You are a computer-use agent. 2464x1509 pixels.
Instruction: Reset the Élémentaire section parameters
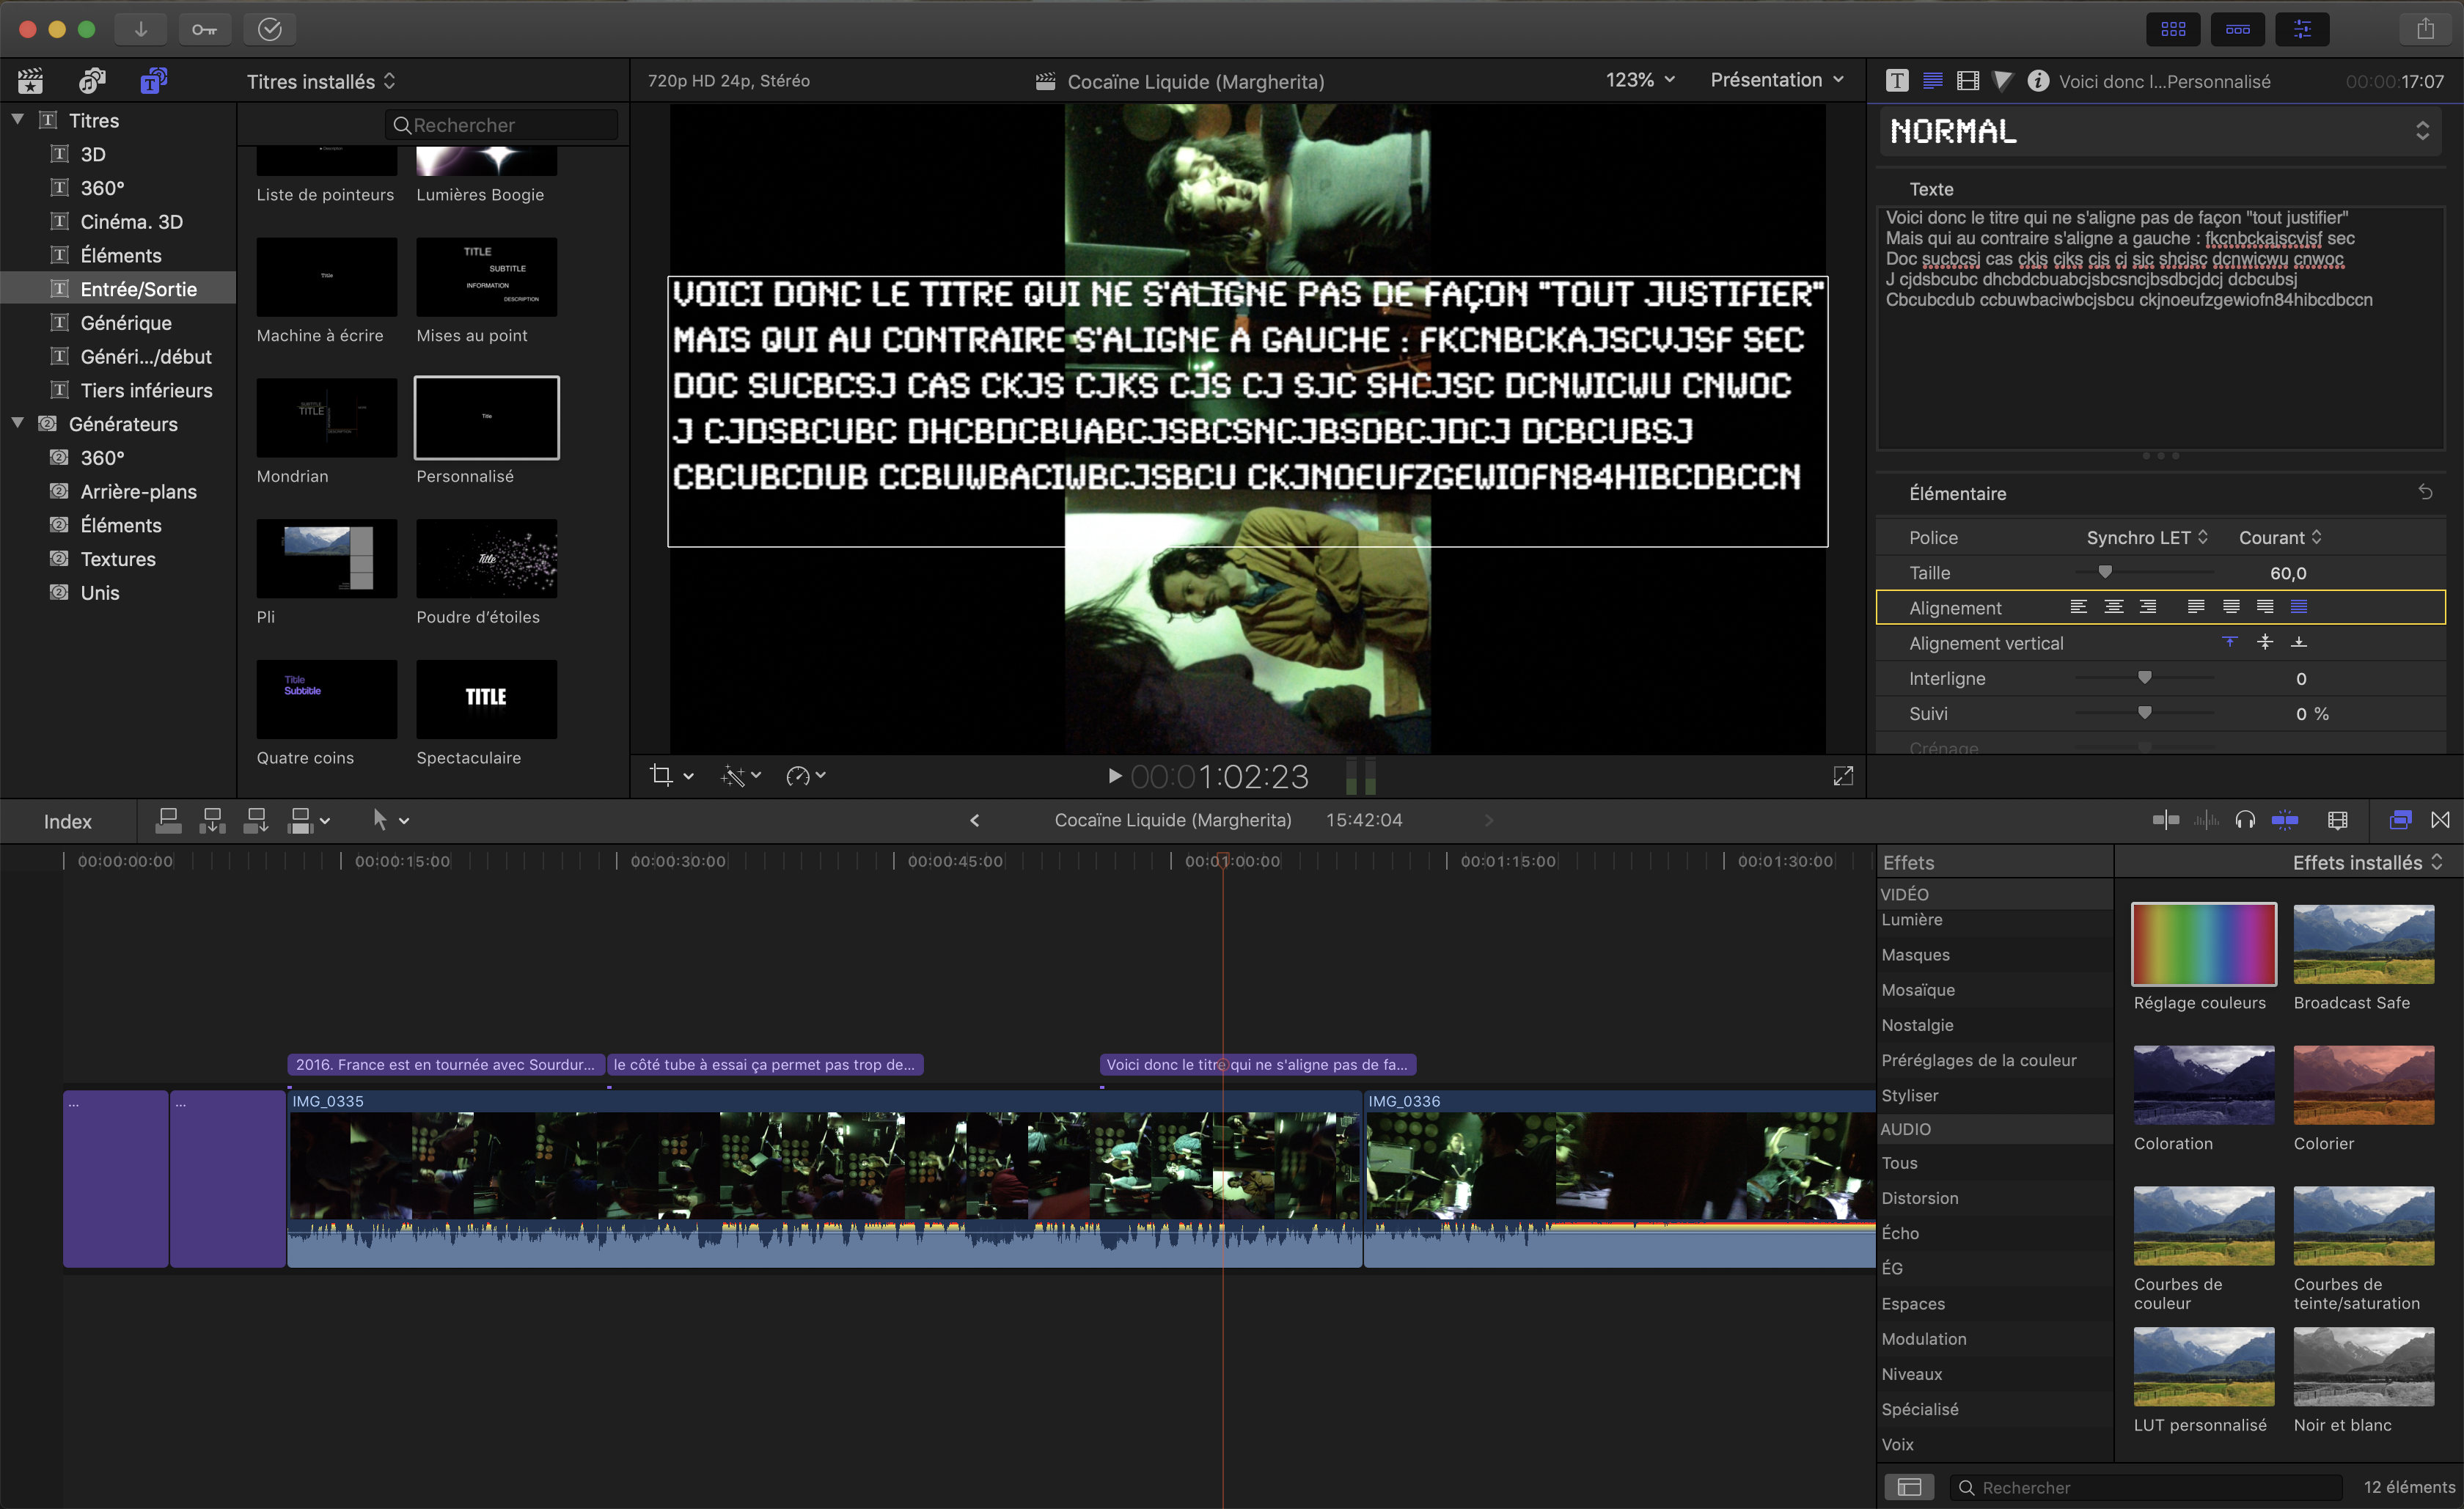(2425, 492)
